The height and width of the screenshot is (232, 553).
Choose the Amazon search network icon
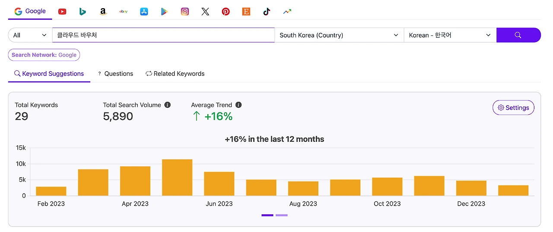tap(103, 12)
